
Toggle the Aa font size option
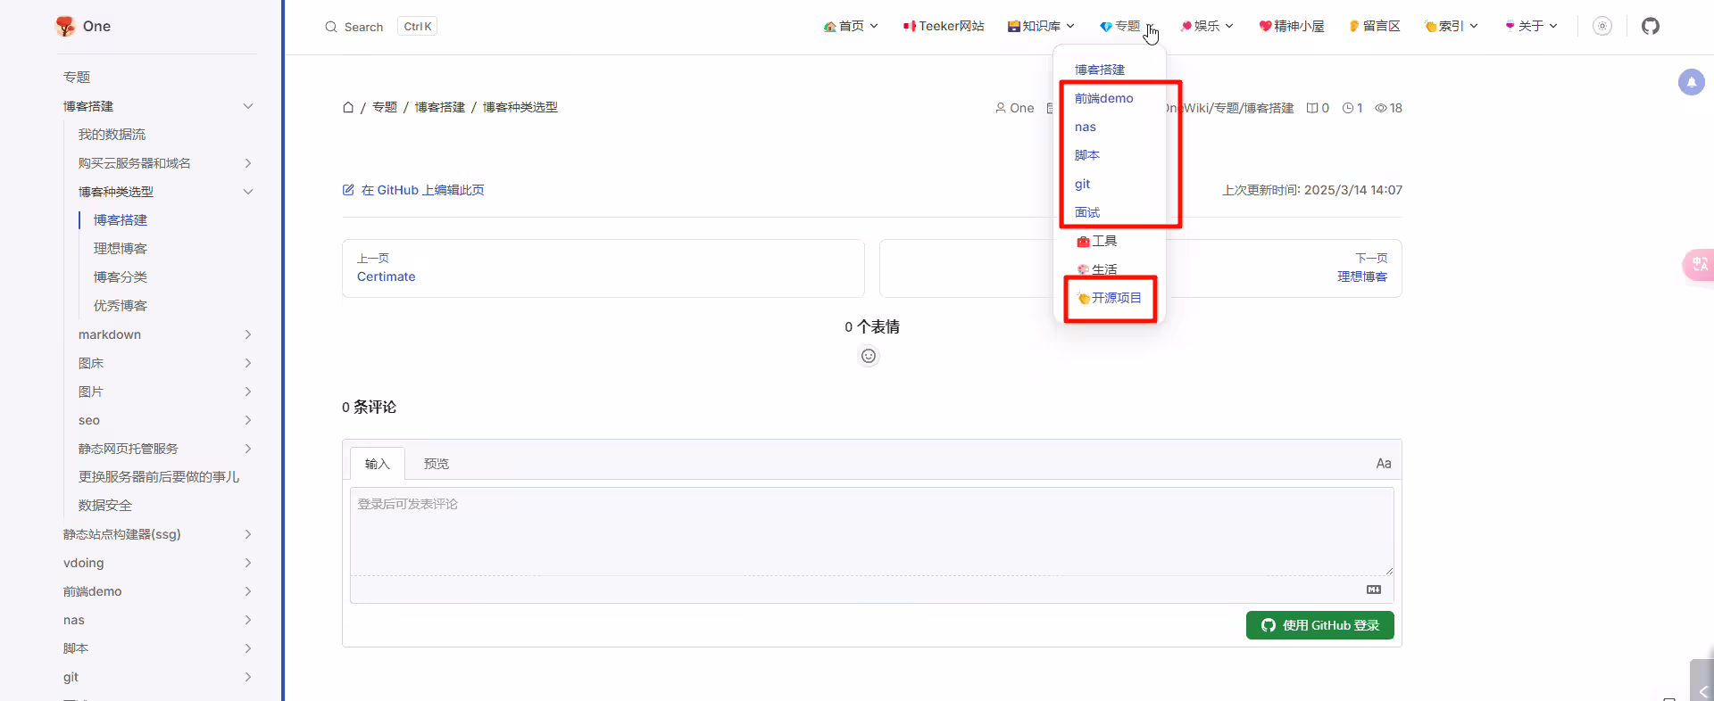click(x=1383, y=463)
